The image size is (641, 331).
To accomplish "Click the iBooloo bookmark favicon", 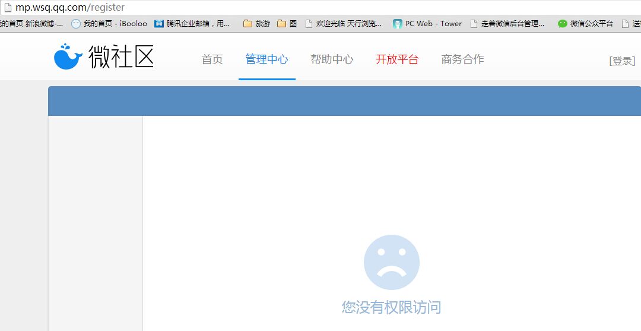I will (75, 24).
